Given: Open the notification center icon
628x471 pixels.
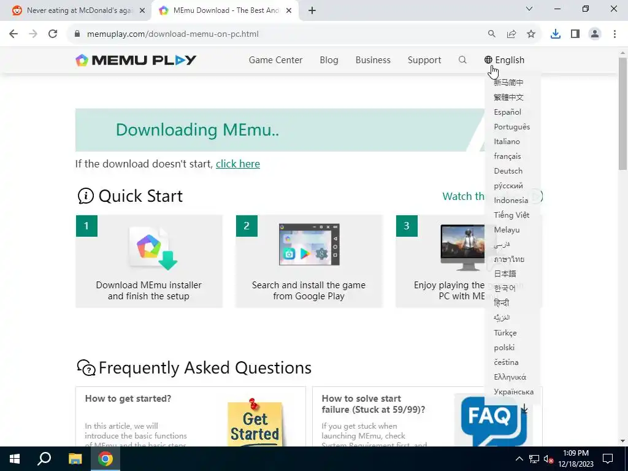Looking at the screenshot, I should tap(608, 459).
